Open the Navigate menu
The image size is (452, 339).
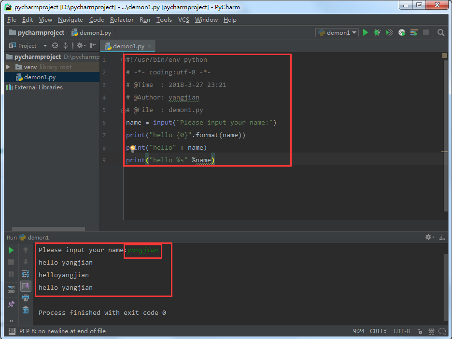[71, 20]
